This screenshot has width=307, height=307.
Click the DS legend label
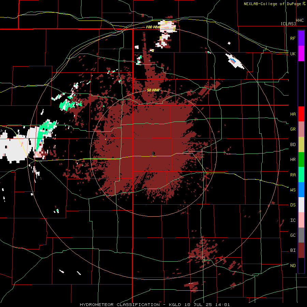click(x=293, y=205)
